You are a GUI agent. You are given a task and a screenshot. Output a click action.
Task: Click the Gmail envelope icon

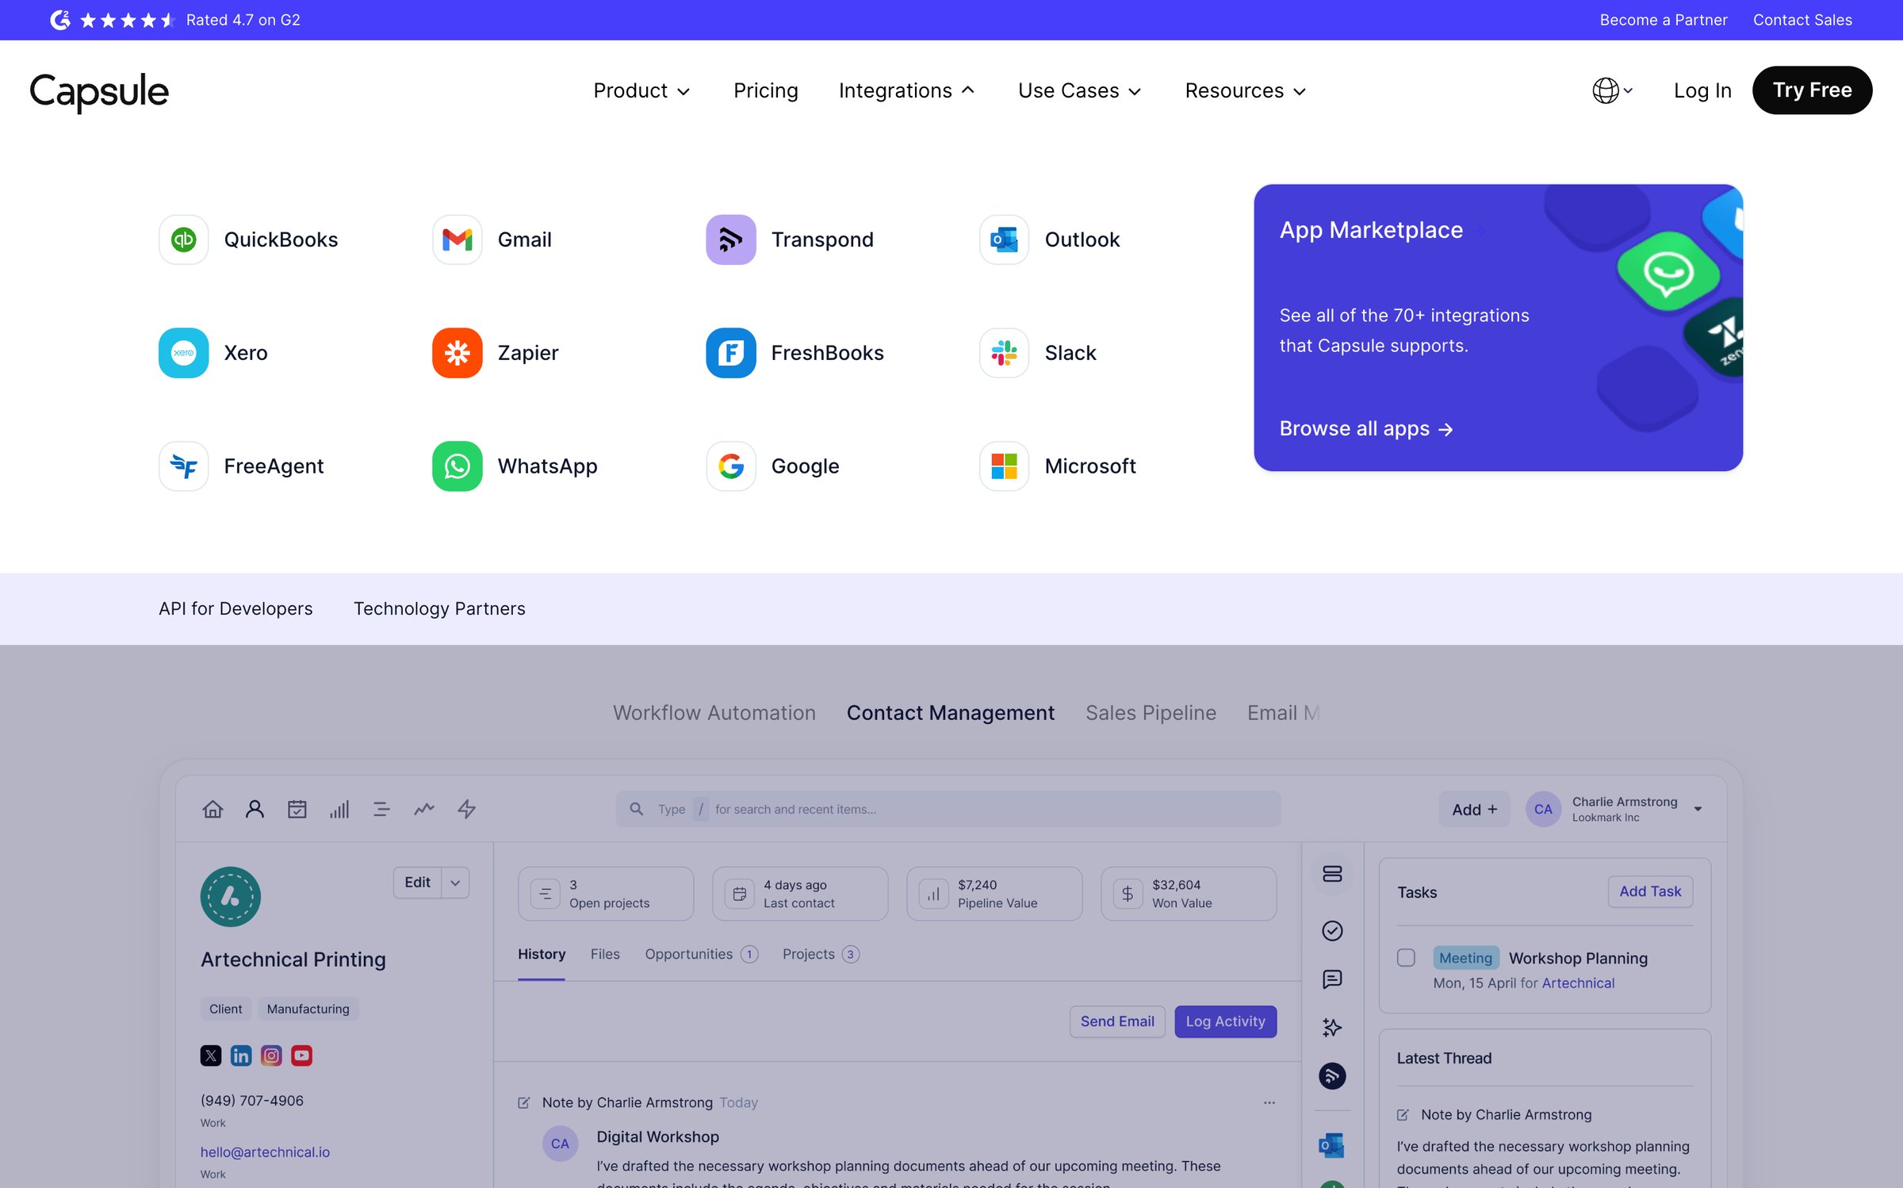click(457, 240)
